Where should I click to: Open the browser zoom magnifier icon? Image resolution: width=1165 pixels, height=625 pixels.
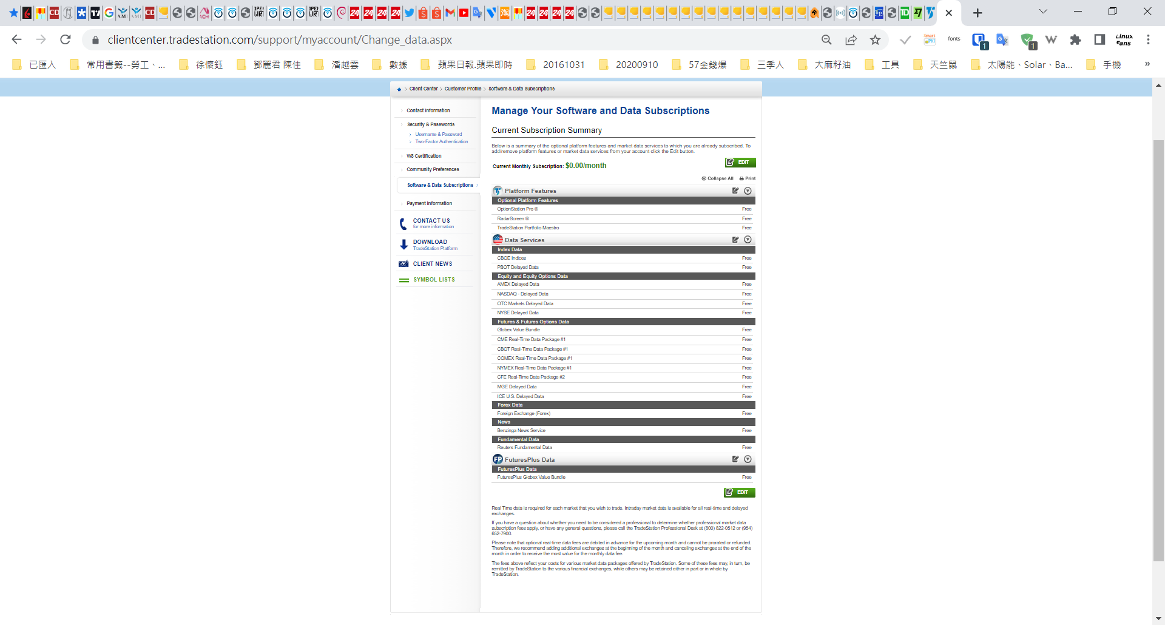[826, 39]
